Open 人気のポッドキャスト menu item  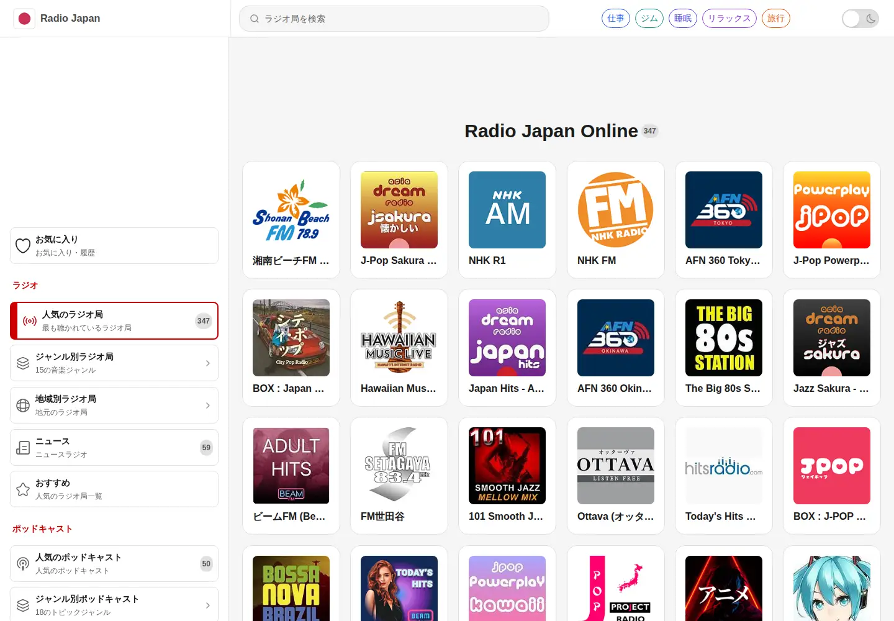pyautogui.click(x=114, y=564)
